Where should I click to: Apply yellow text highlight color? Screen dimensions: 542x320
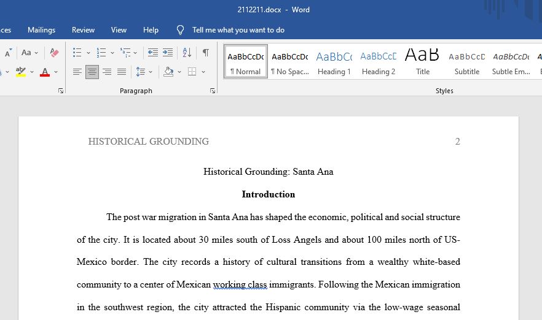21,72
